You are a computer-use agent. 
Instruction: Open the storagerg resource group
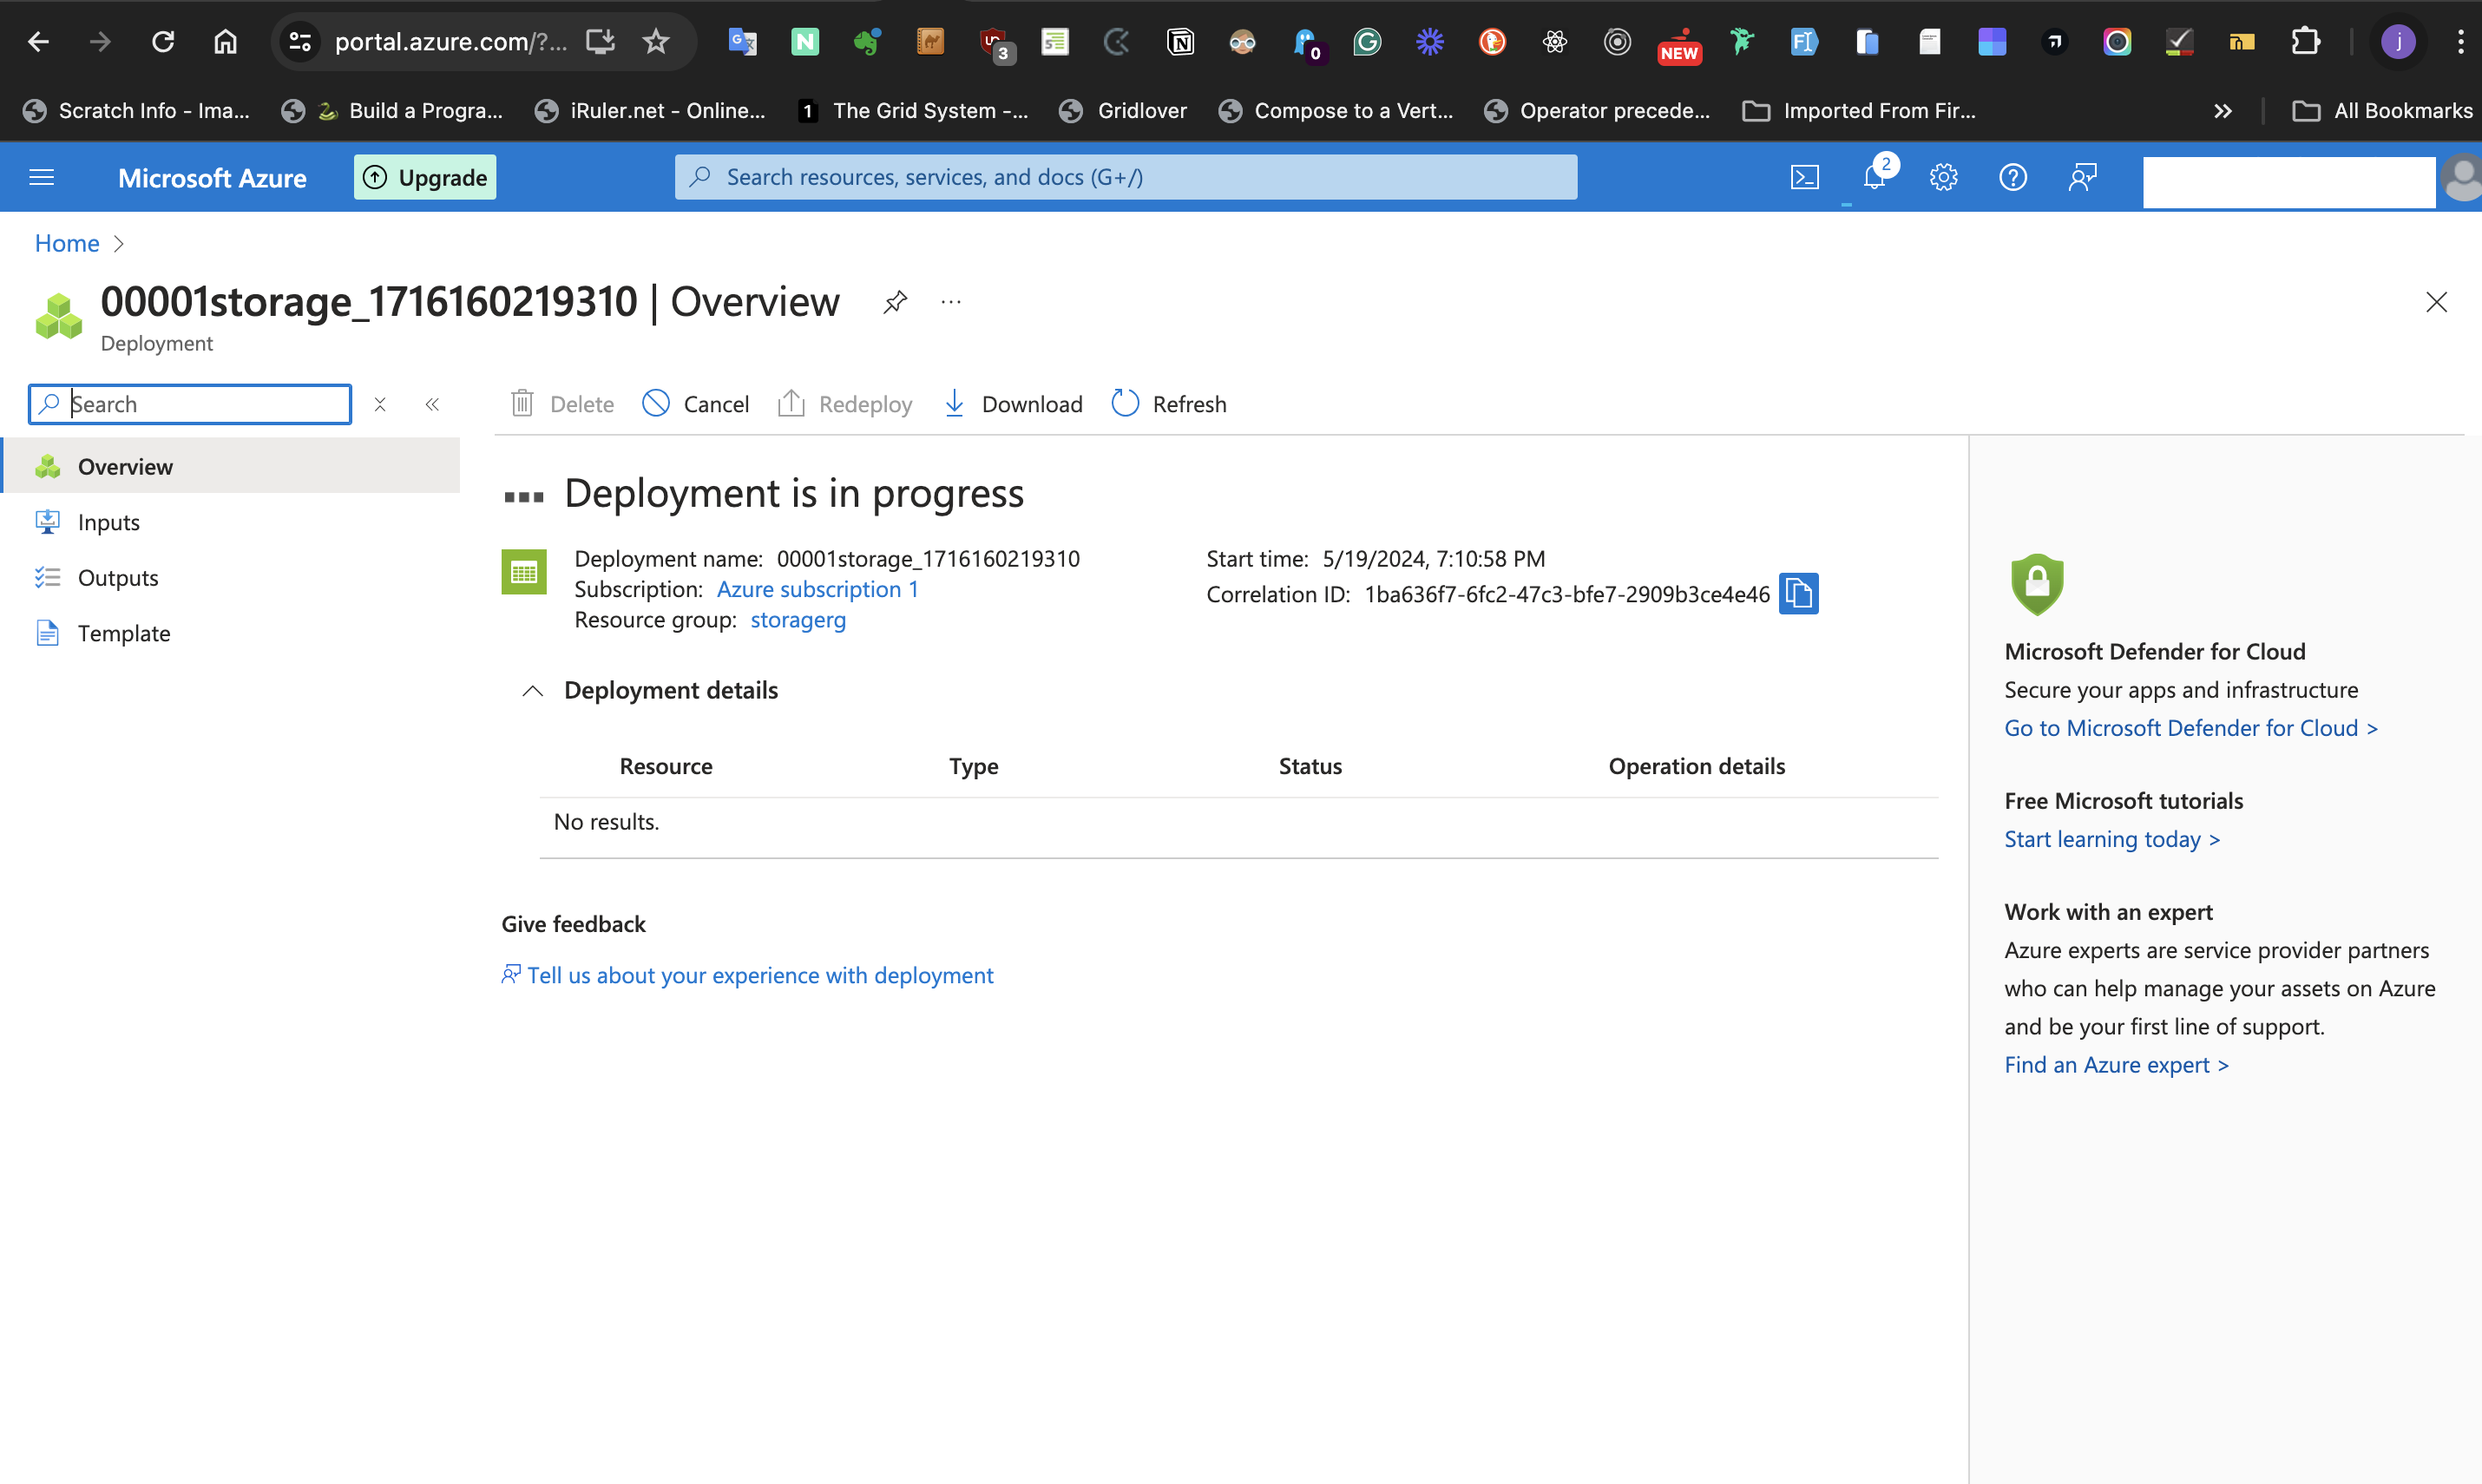click(x=797, y=619)
